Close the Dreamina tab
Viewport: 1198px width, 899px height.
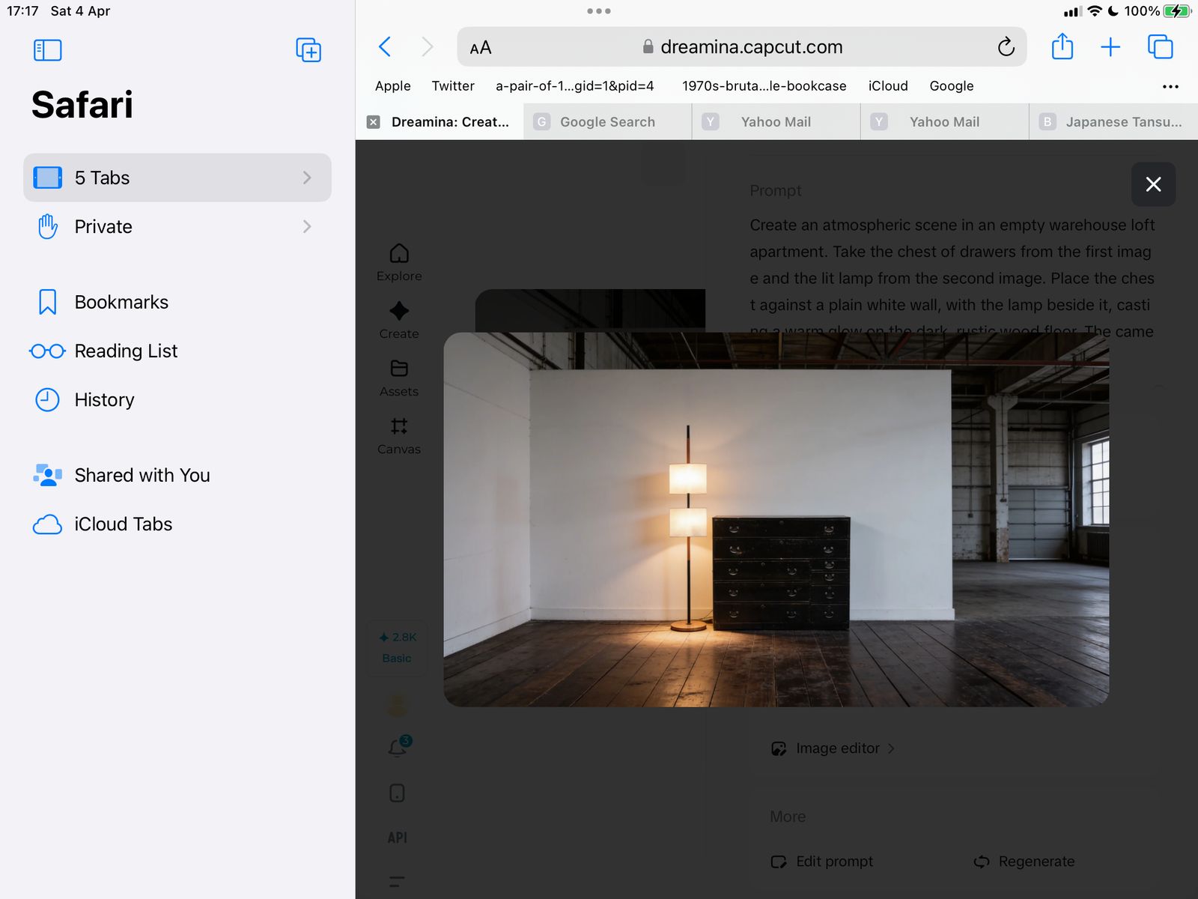tap(374, 122)
